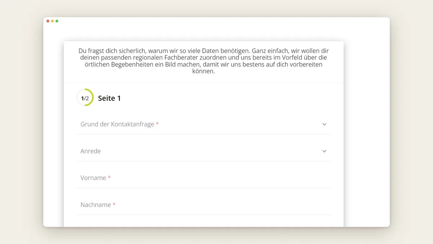The width and height of the screenshot is (433, 244).
Task: Click the 1/2 circular progress indicator
Action: [x=85, y=98]
